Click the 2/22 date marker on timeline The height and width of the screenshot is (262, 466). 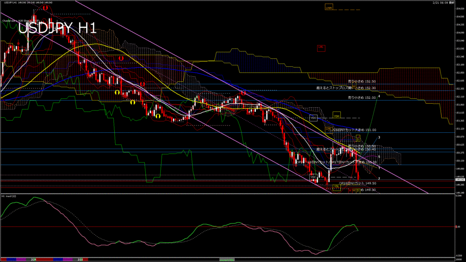(x=80, y=259)
